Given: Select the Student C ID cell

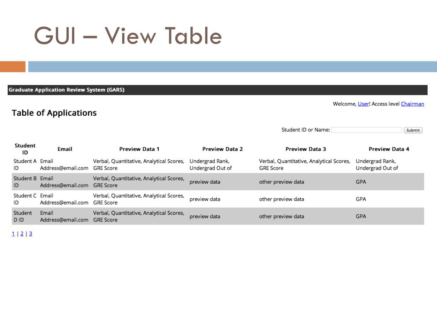Looking at the screenshot, I should [25, 199].
